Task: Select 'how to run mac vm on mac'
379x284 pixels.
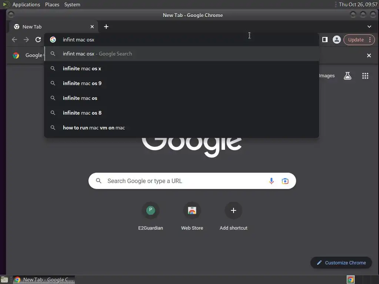Action: pos(181,128)
